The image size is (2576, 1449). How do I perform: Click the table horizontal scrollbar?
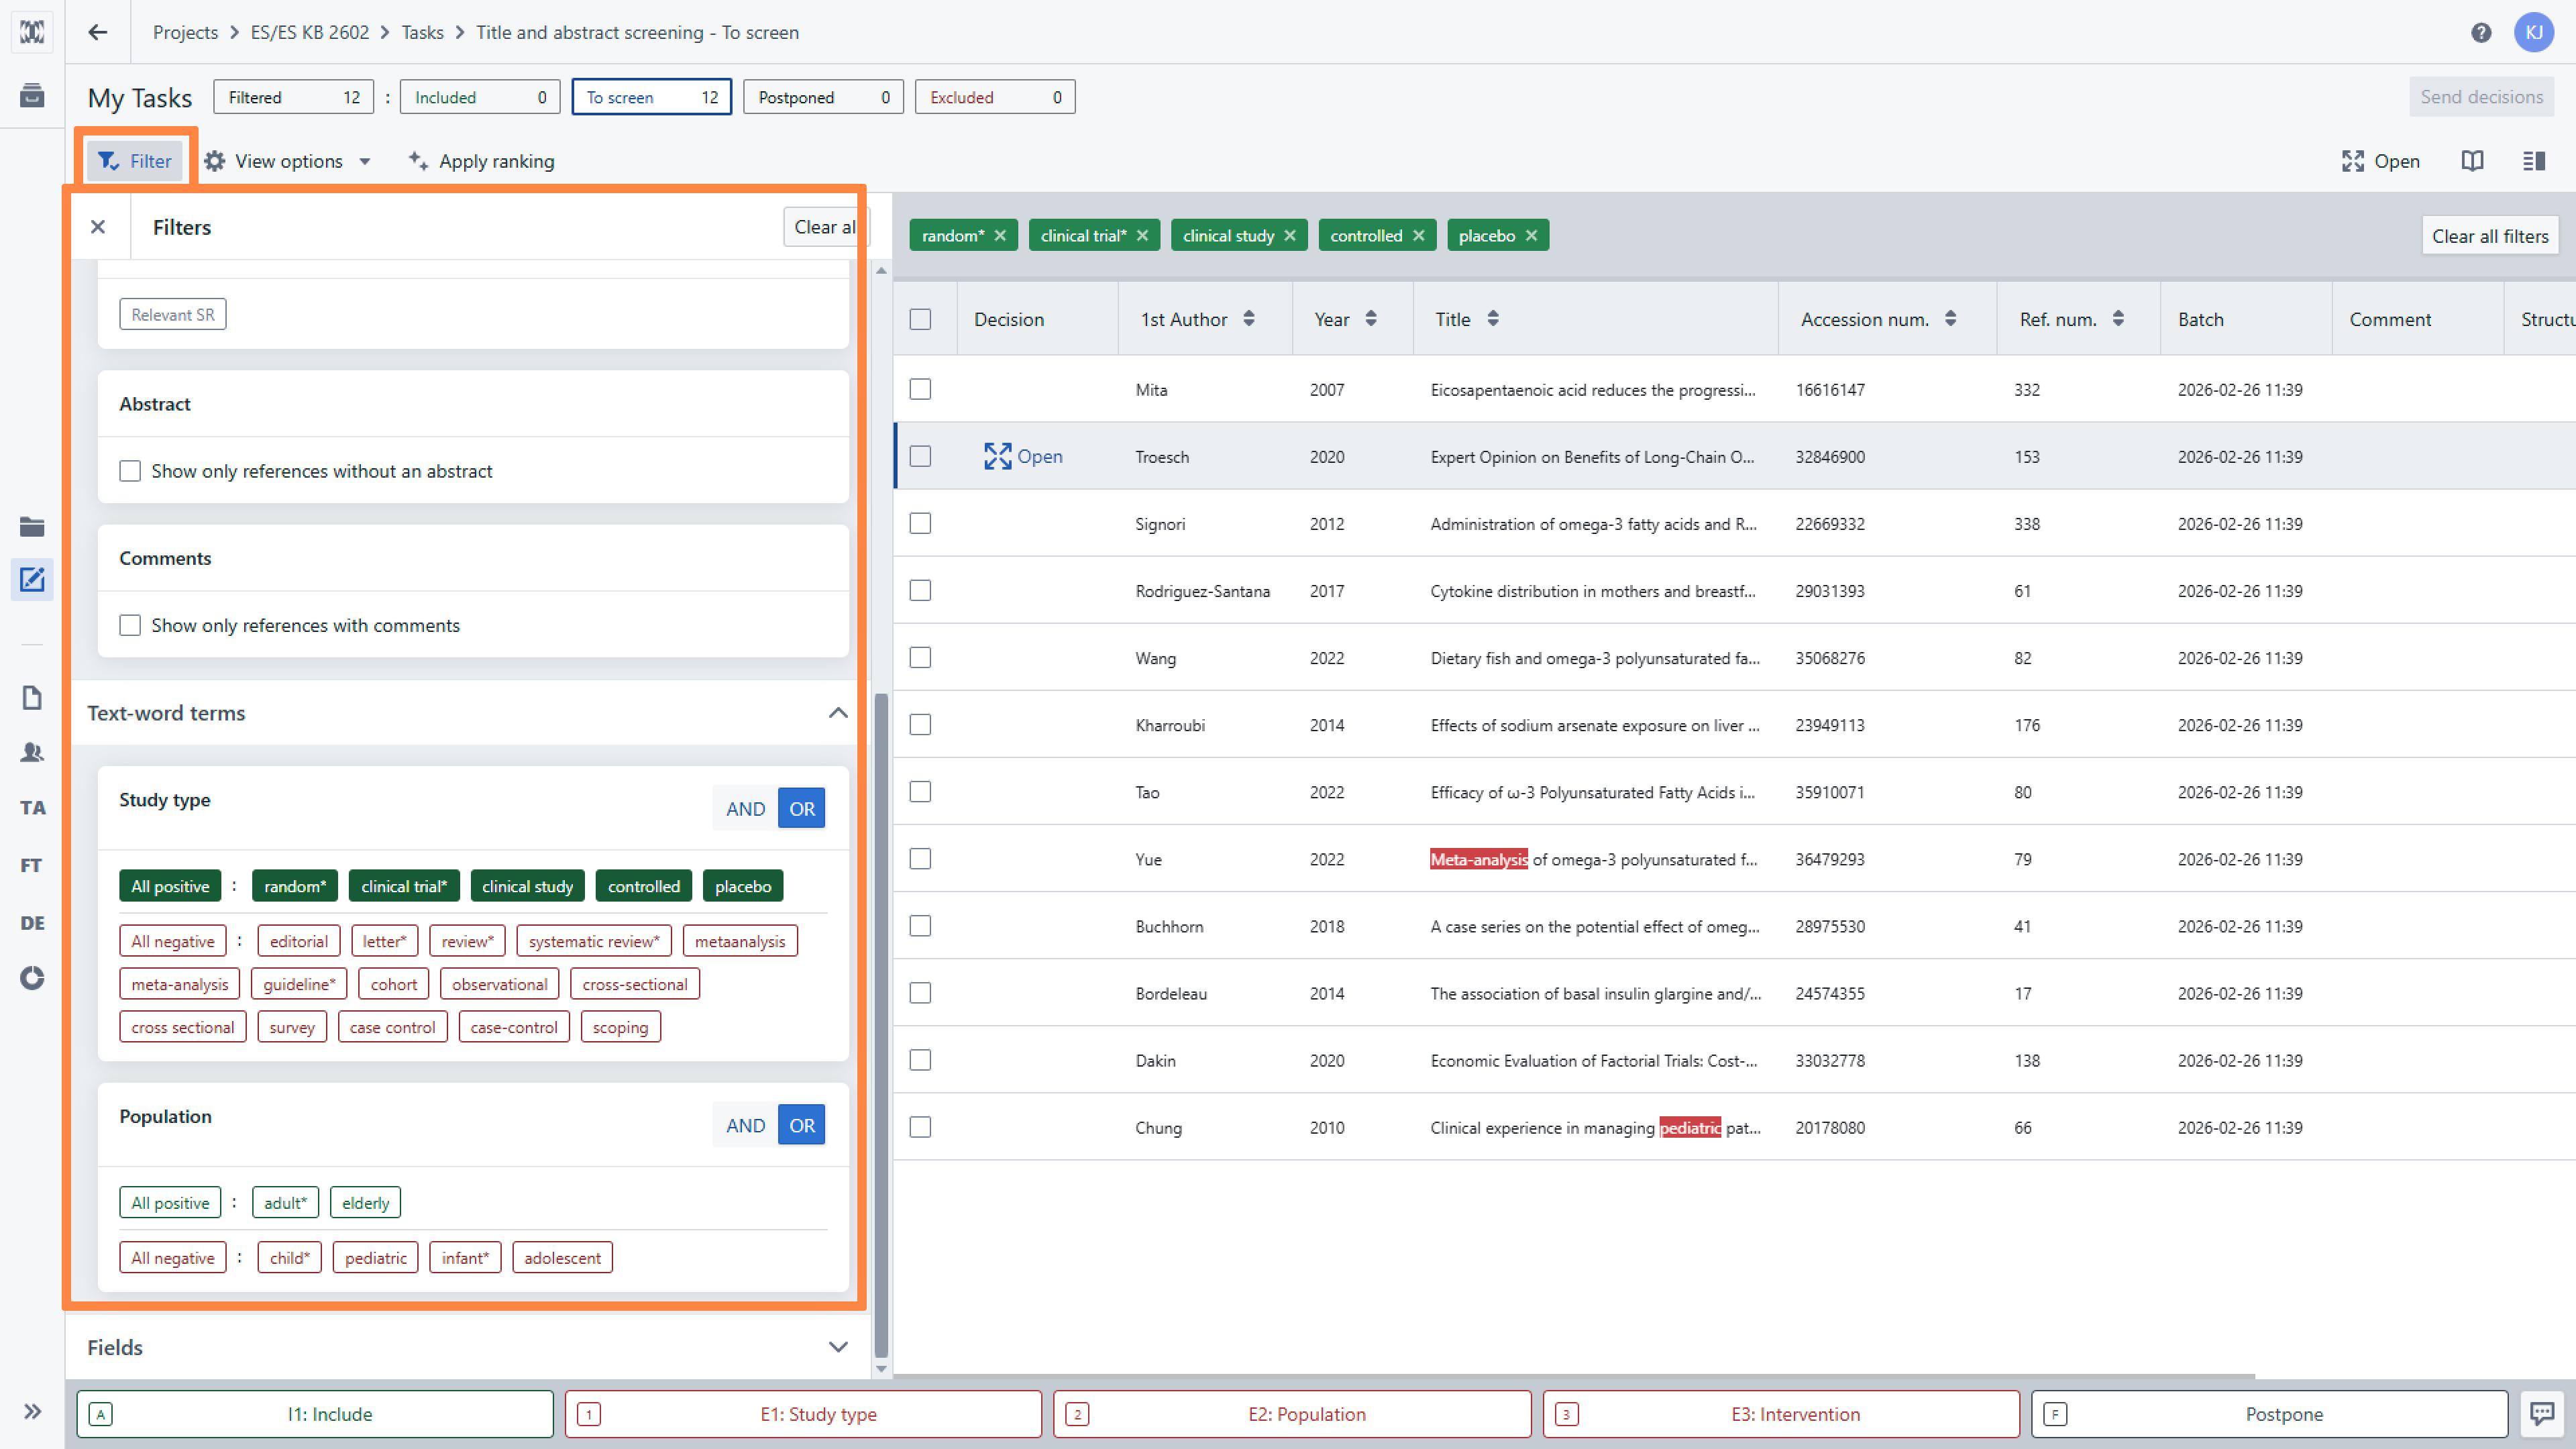coord(1575,1377)
